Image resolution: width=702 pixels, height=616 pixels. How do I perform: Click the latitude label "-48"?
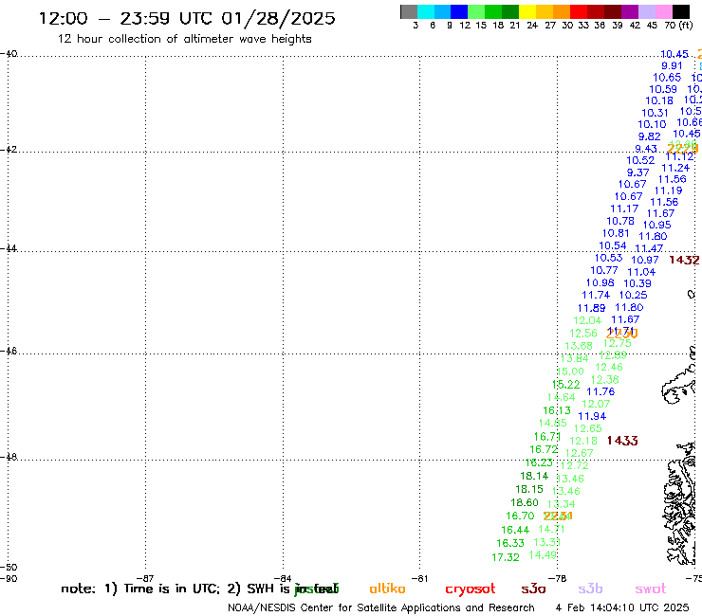click(9, 457)
